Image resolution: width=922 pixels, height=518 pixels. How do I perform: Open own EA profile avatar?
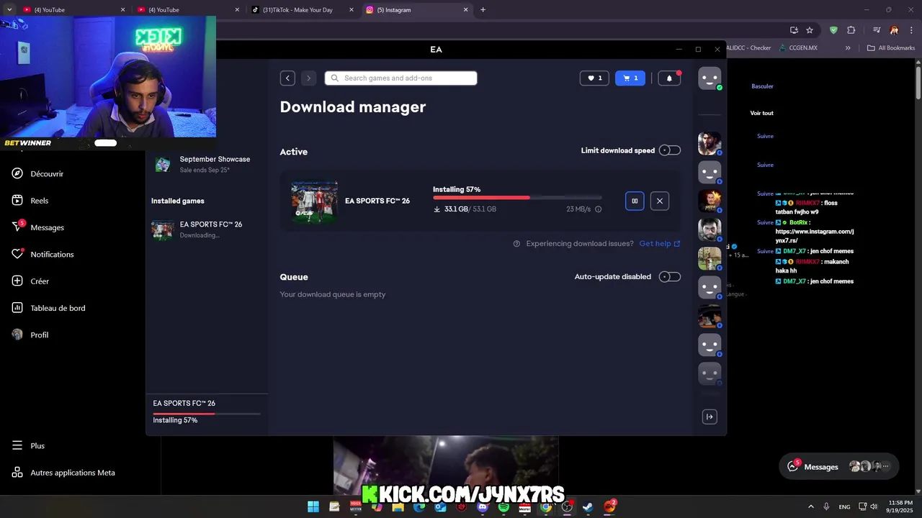pos(710,78)
